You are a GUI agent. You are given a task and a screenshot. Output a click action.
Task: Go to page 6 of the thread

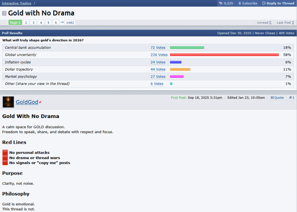(56, 23)
